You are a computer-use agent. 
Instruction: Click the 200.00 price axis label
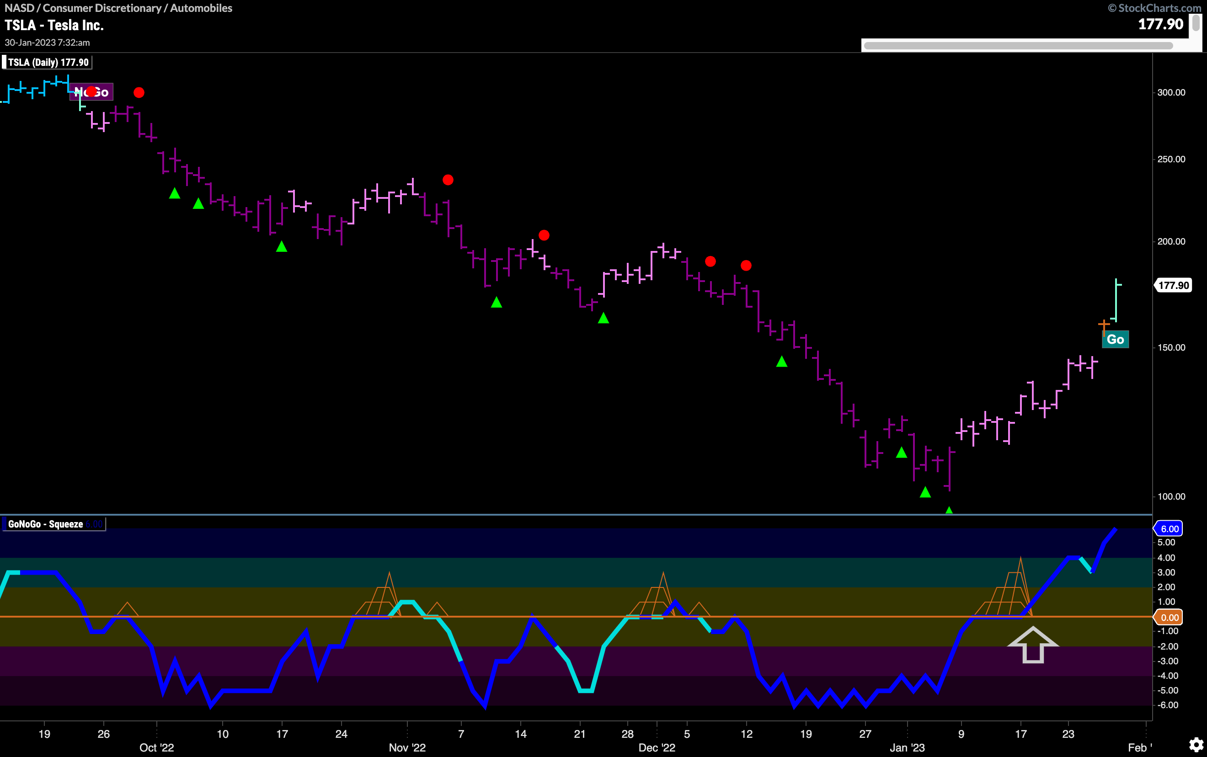(1171, 241)
